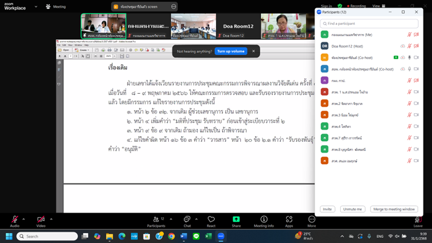Open Excel from the taskbar

[209, 236]
